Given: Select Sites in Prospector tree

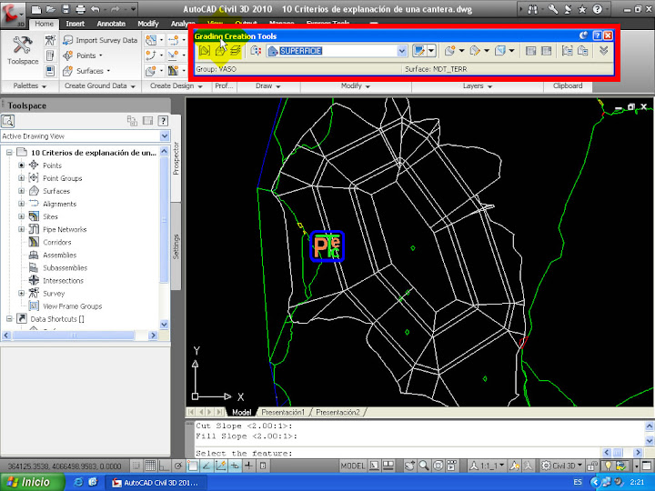Looking at the screenshot, I should click(50, 216).
